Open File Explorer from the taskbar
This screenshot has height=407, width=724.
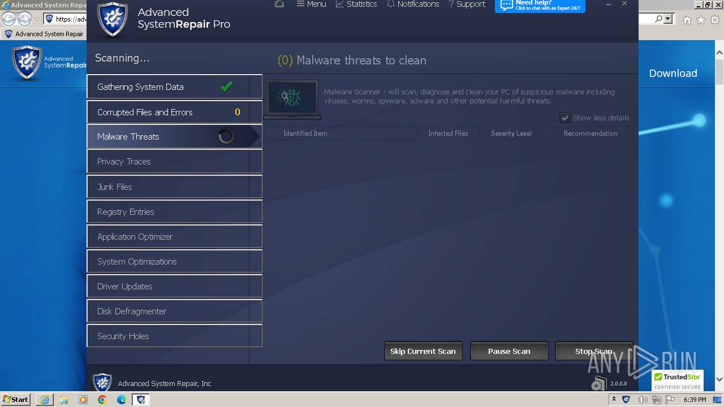click(64, 400)
